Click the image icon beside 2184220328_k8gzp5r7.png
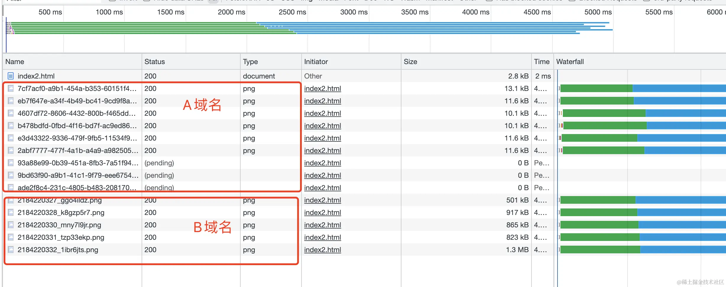The width and height of the screenshot is (726, 287). point(11,213)
